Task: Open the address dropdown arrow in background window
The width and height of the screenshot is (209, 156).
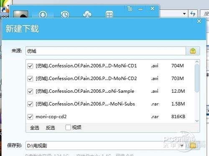Action: tap(184, 14)
